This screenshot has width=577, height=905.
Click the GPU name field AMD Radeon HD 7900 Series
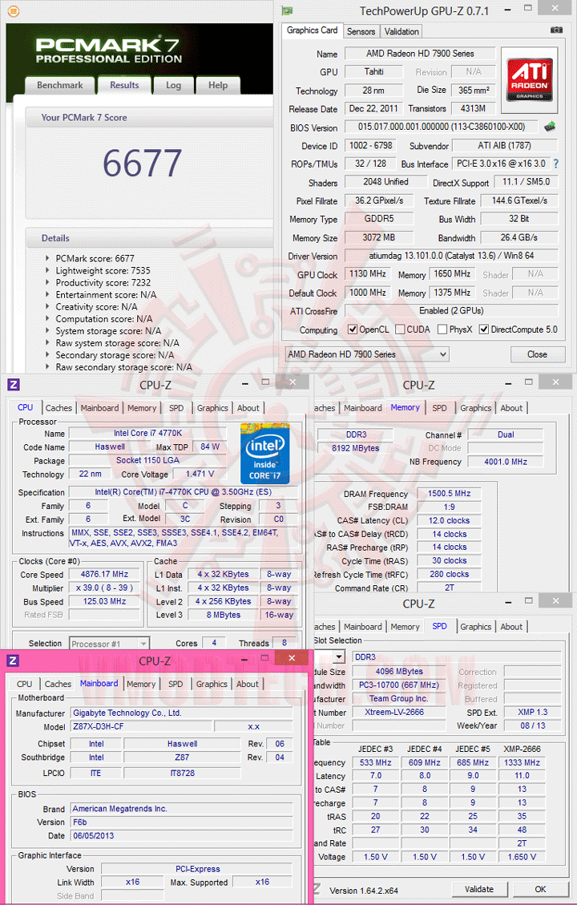coord(420,54)
